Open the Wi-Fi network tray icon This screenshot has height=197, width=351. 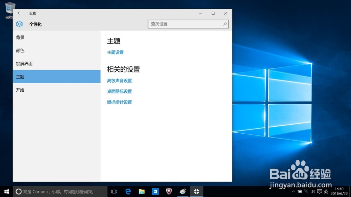click(306, 192)
